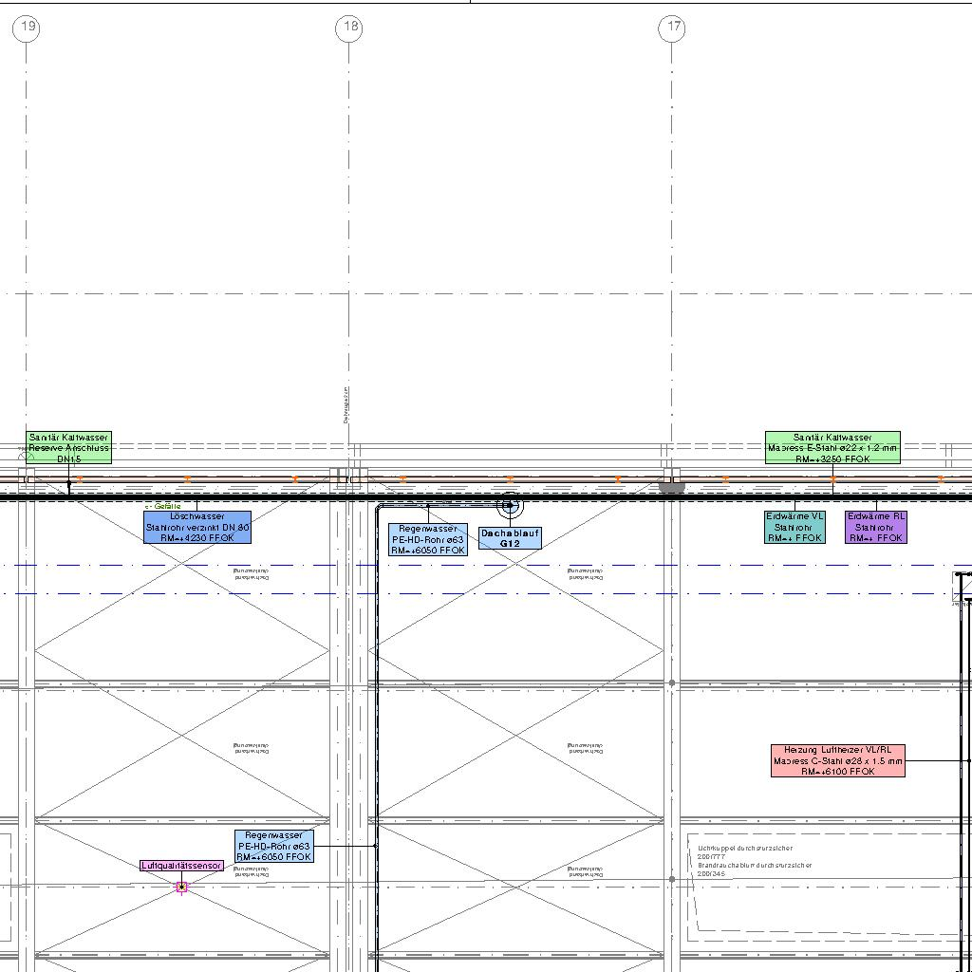Click grid axis bubble 18
This screenshot has width=972, height=972.
[349, 28]
